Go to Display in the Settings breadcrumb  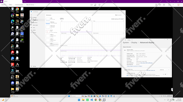(x=134, y=42)
